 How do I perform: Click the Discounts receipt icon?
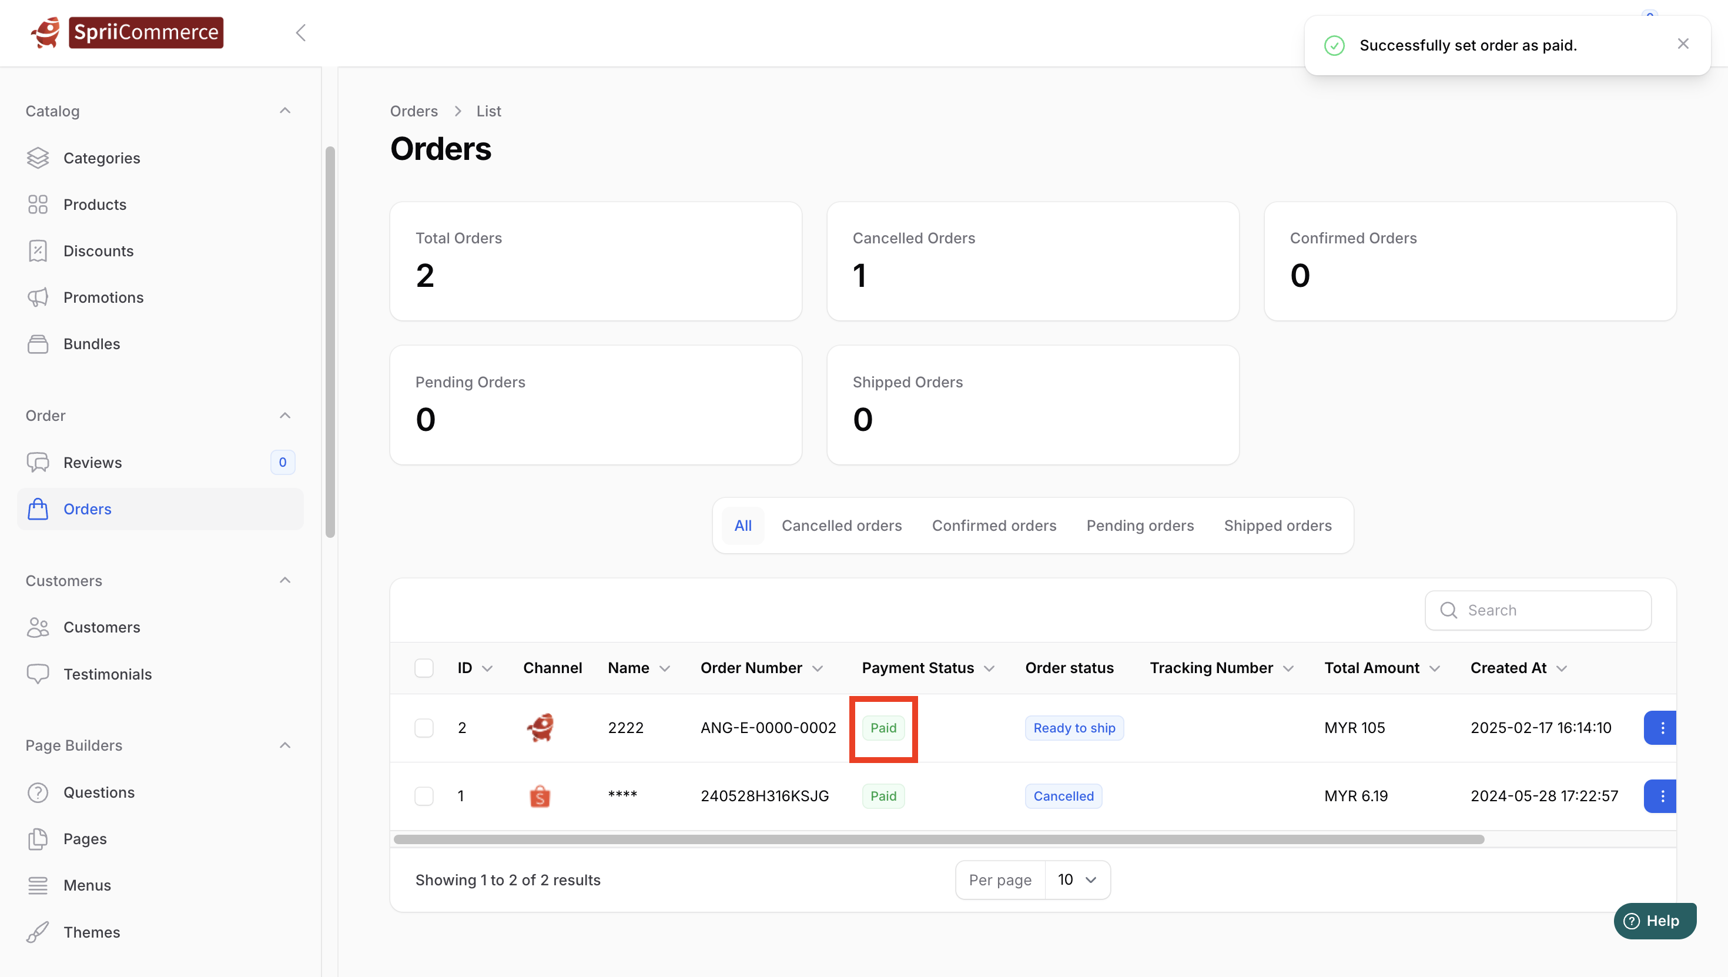coord(38,251)
